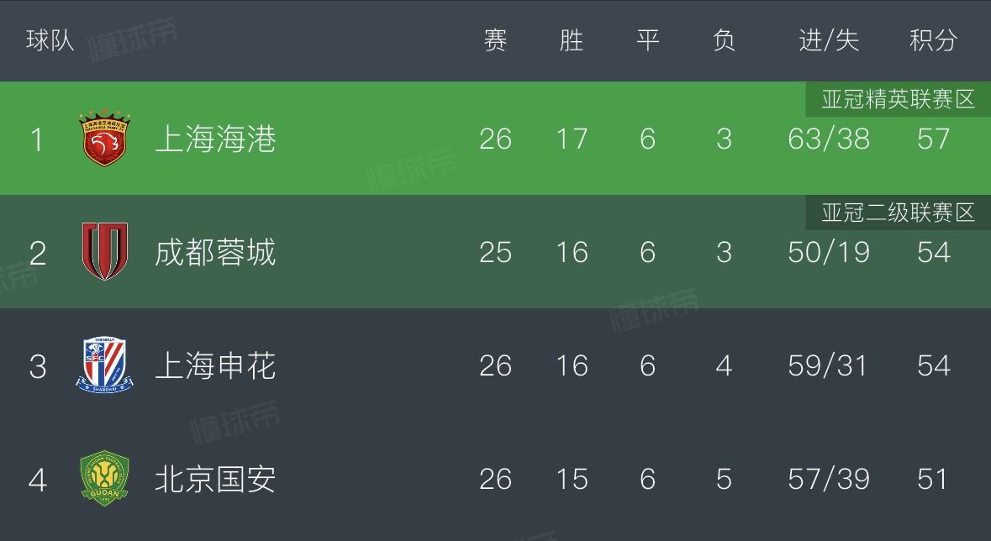
Task: Sort the table by the 积分 column
Action: coord(934,40)
